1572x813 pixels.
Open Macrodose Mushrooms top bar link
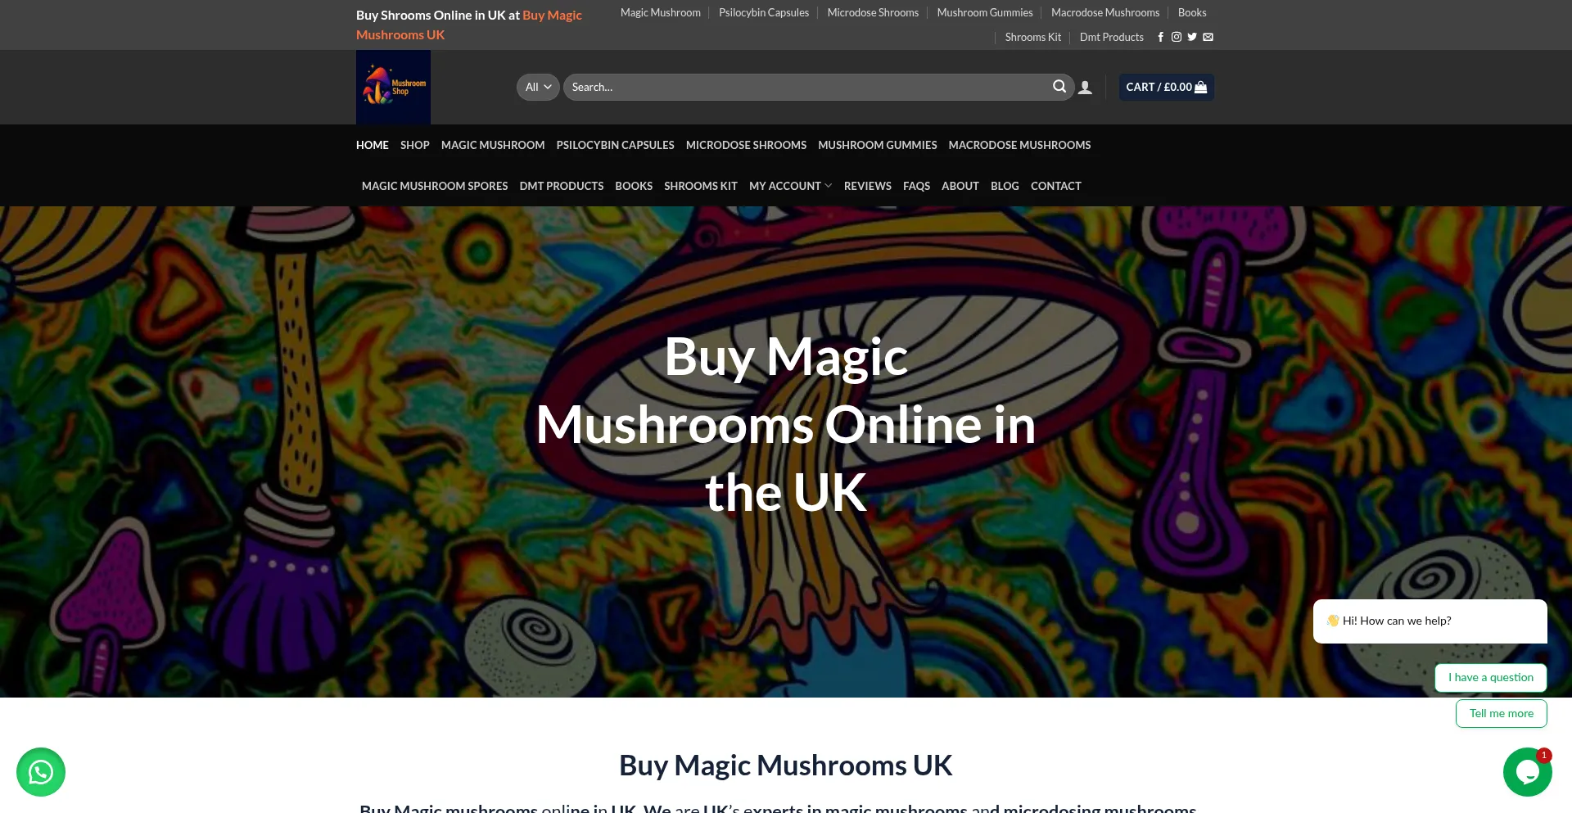1105,12
